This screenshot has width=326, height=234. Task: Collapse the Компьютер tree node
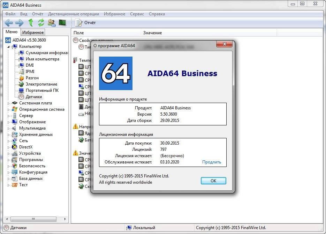tap(8, 47)
